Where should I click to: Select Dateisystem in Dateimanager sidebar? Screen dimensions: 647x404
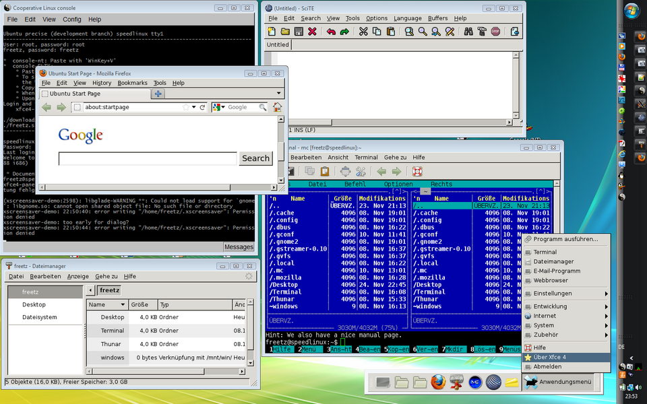(40, 317)
